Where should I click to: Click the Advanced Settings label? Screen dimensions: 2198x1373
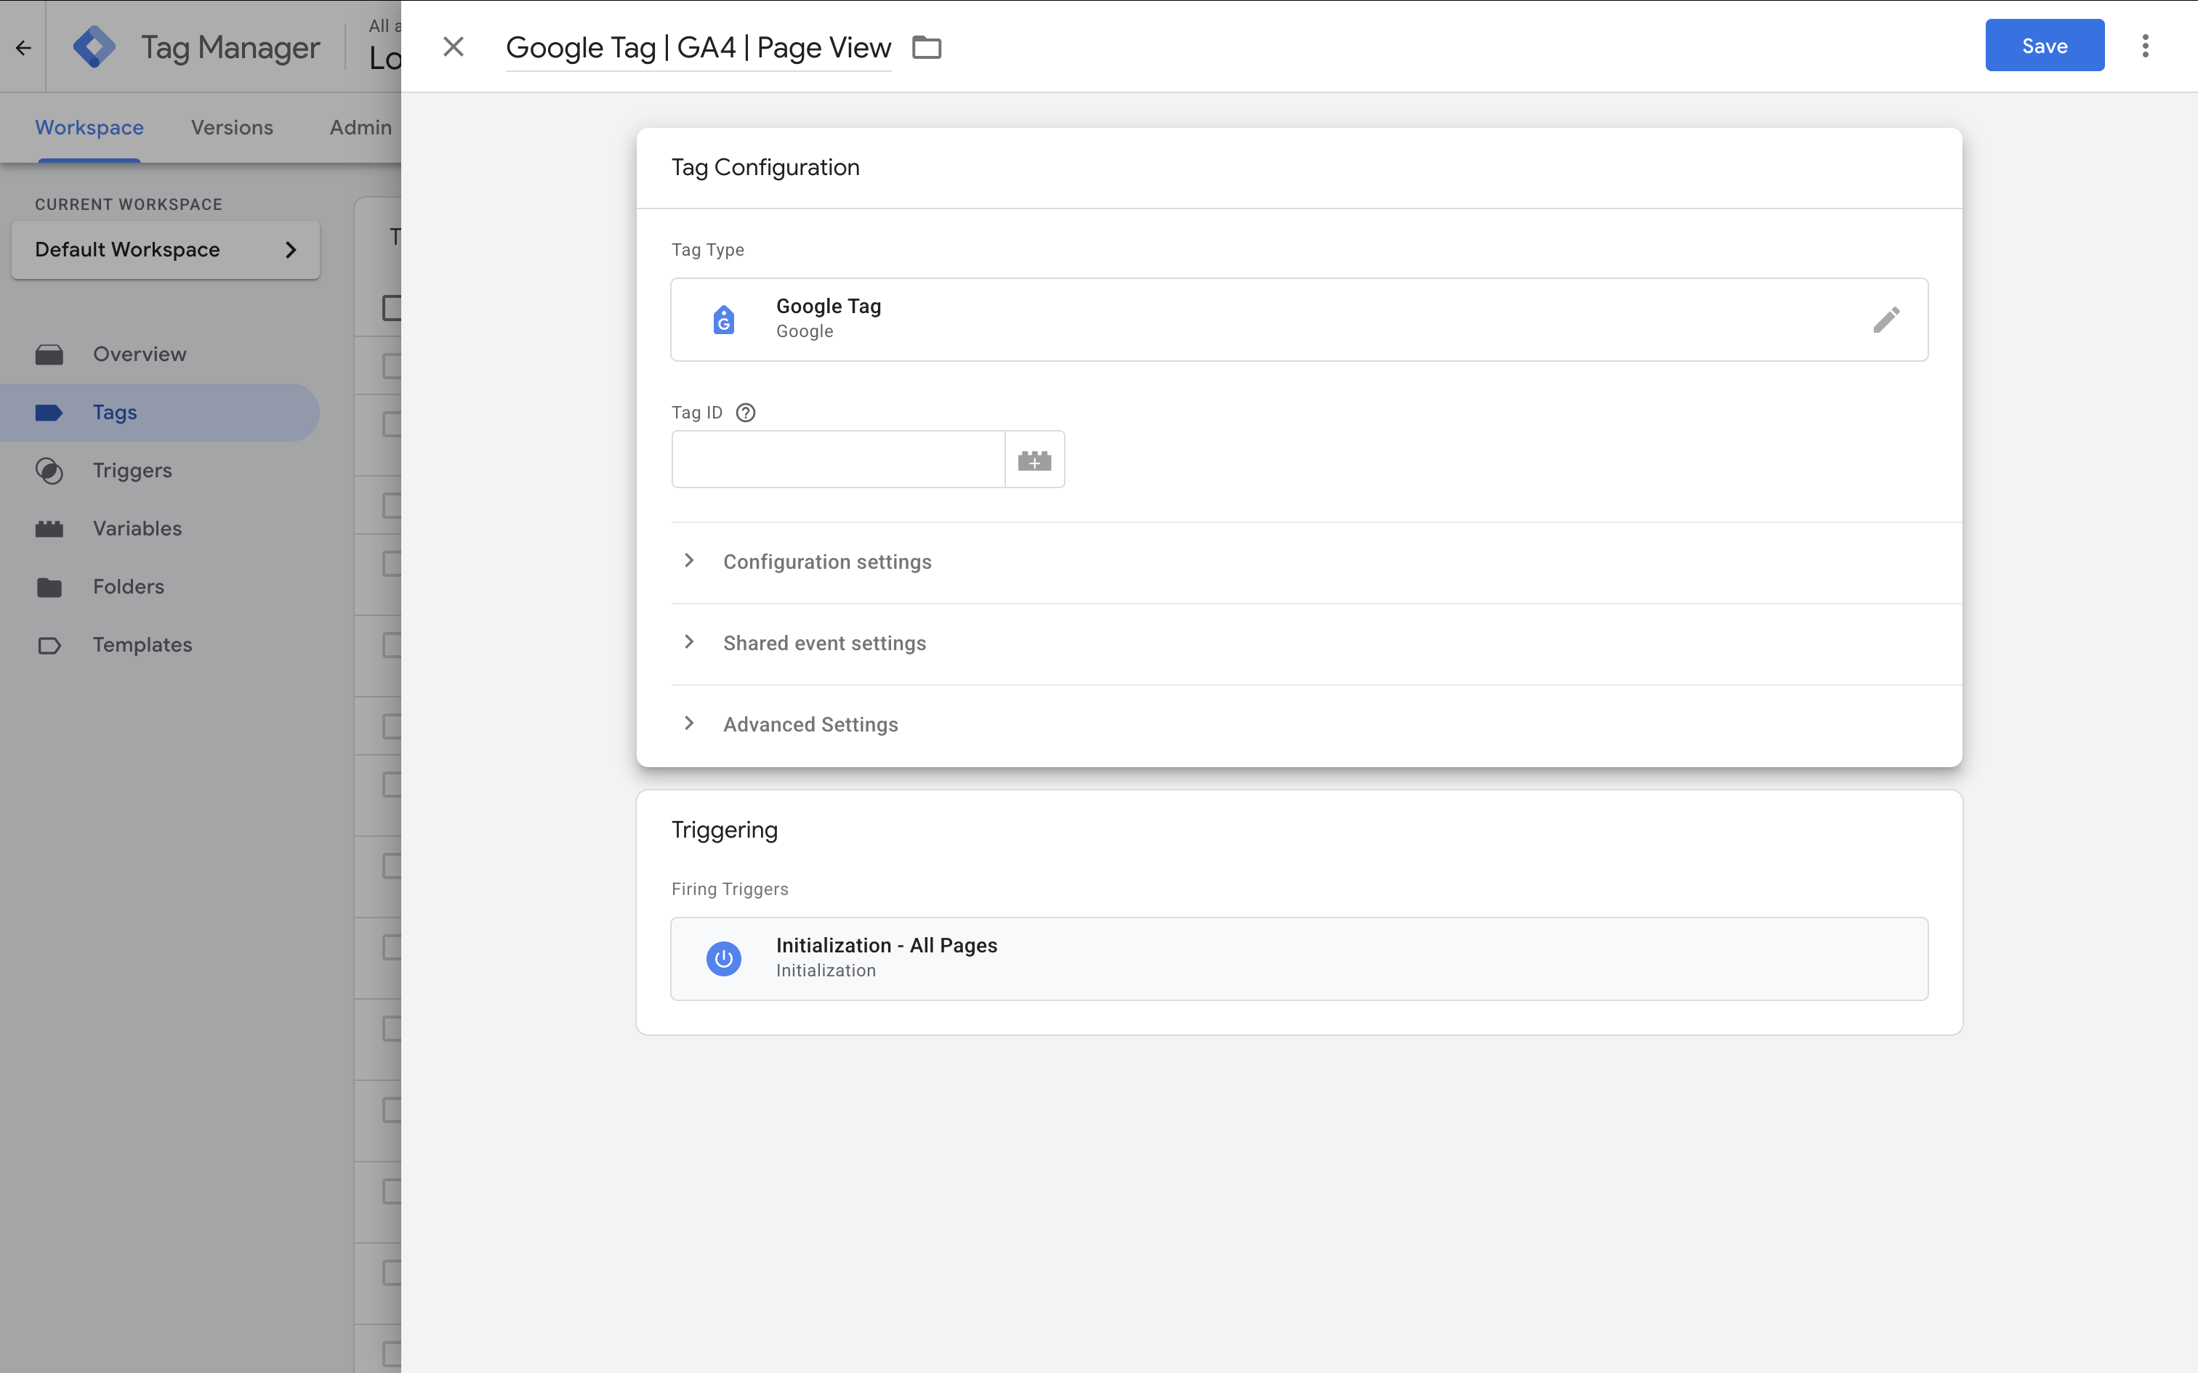(x=811, y=725)
